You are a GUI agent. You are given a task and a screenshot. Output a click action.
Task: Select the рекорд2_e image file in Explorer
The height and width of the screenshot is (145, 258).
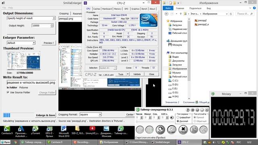pos(202,24)
